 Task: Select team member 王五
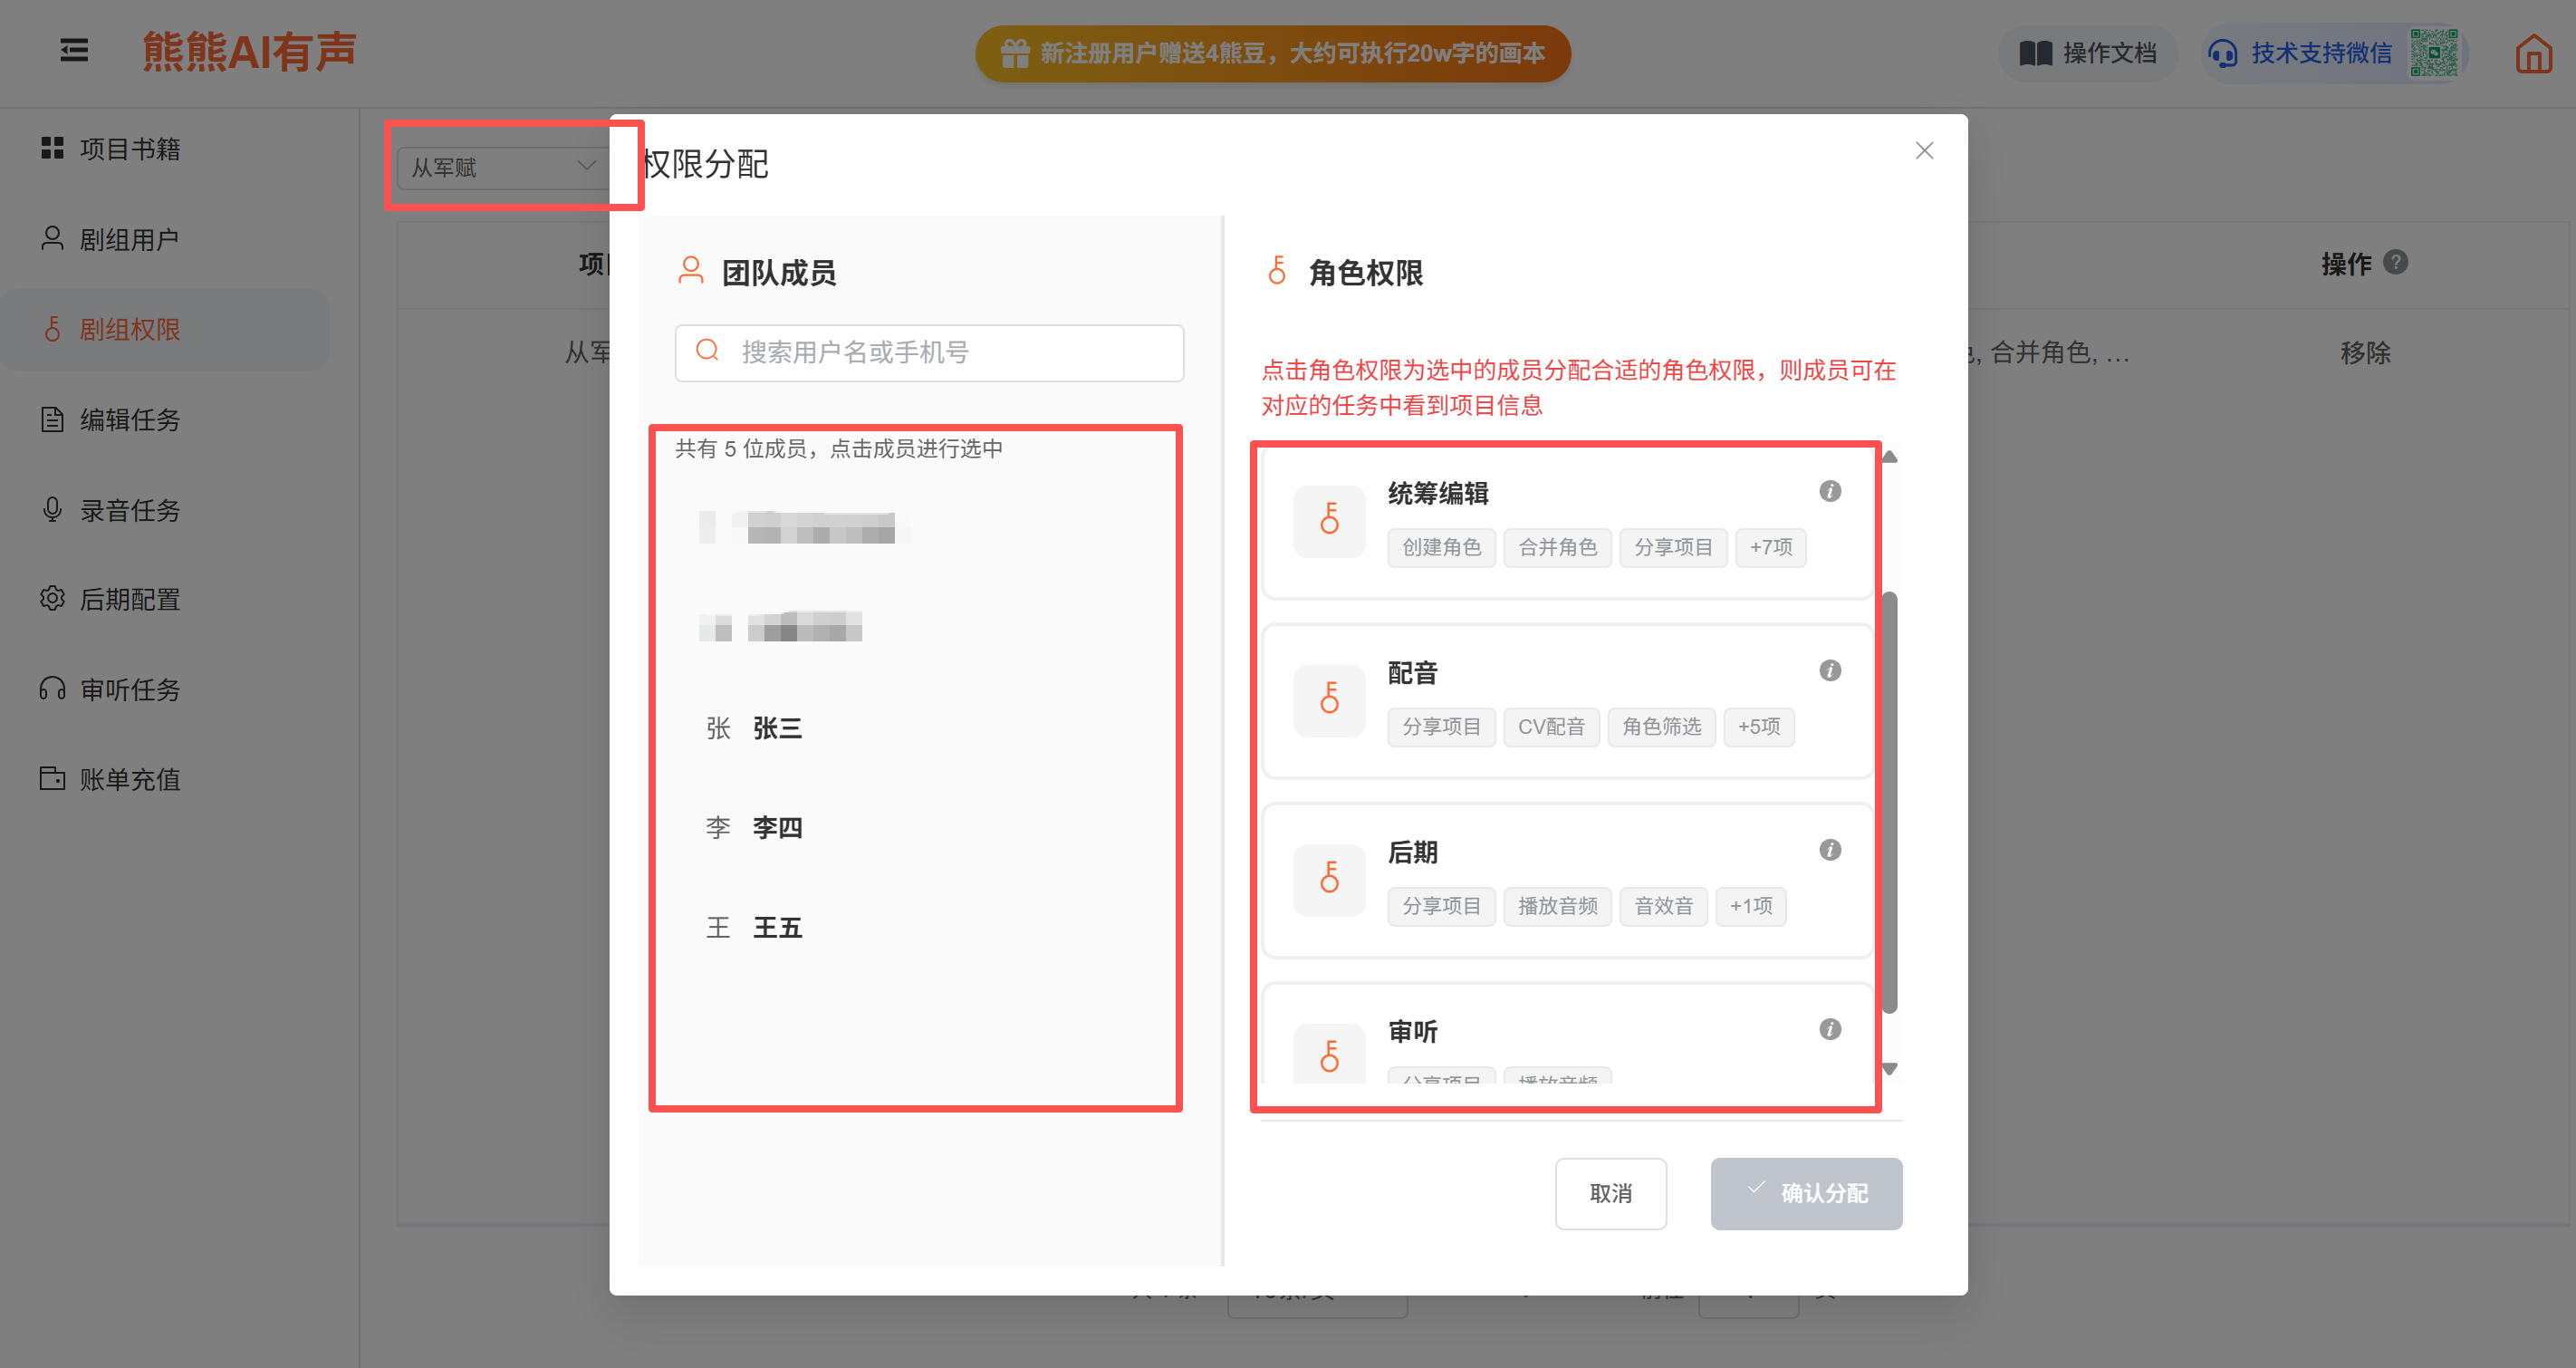pyautogui.click(x=777, y=927)
